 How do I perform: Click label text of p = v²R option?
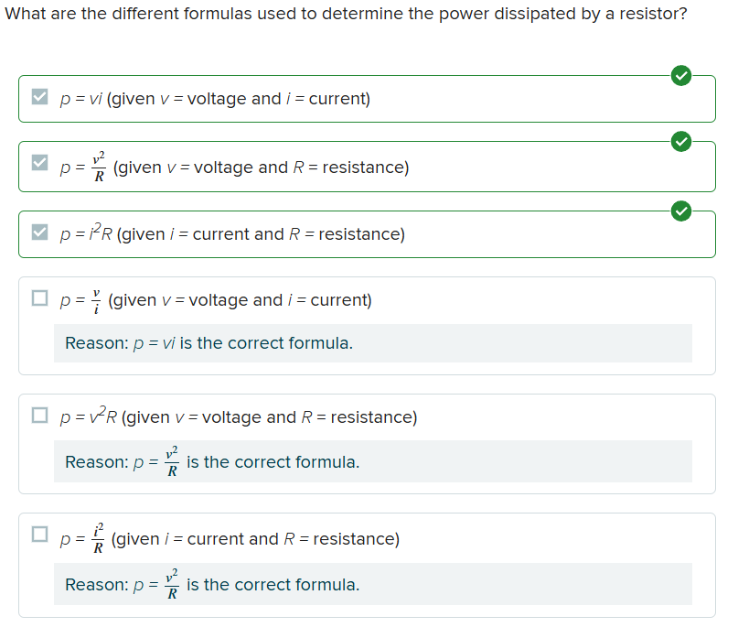coord(239,417)
